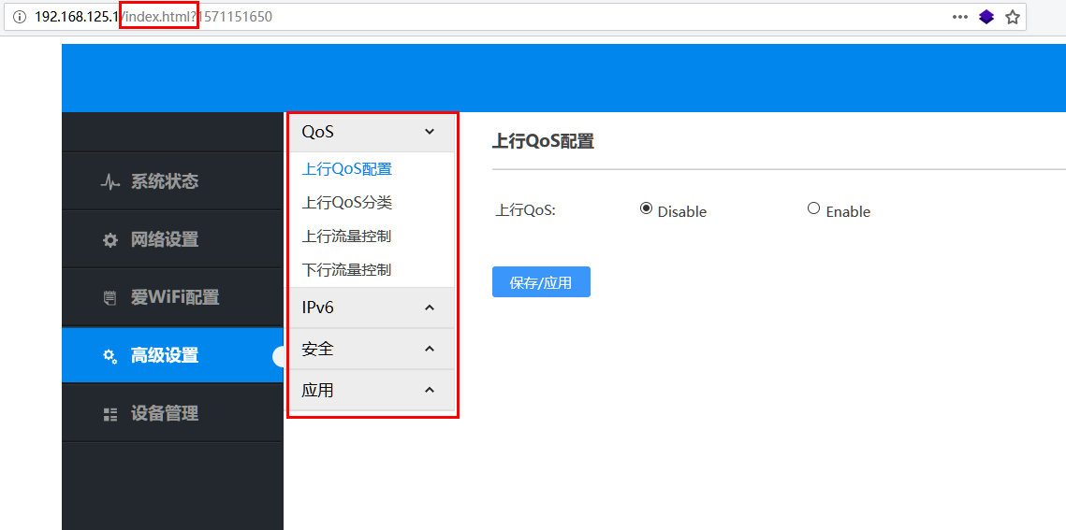1066x530 pixels.
Task: Select the Disable radio for 上行QoS
Action: click(x=646, y=208)
